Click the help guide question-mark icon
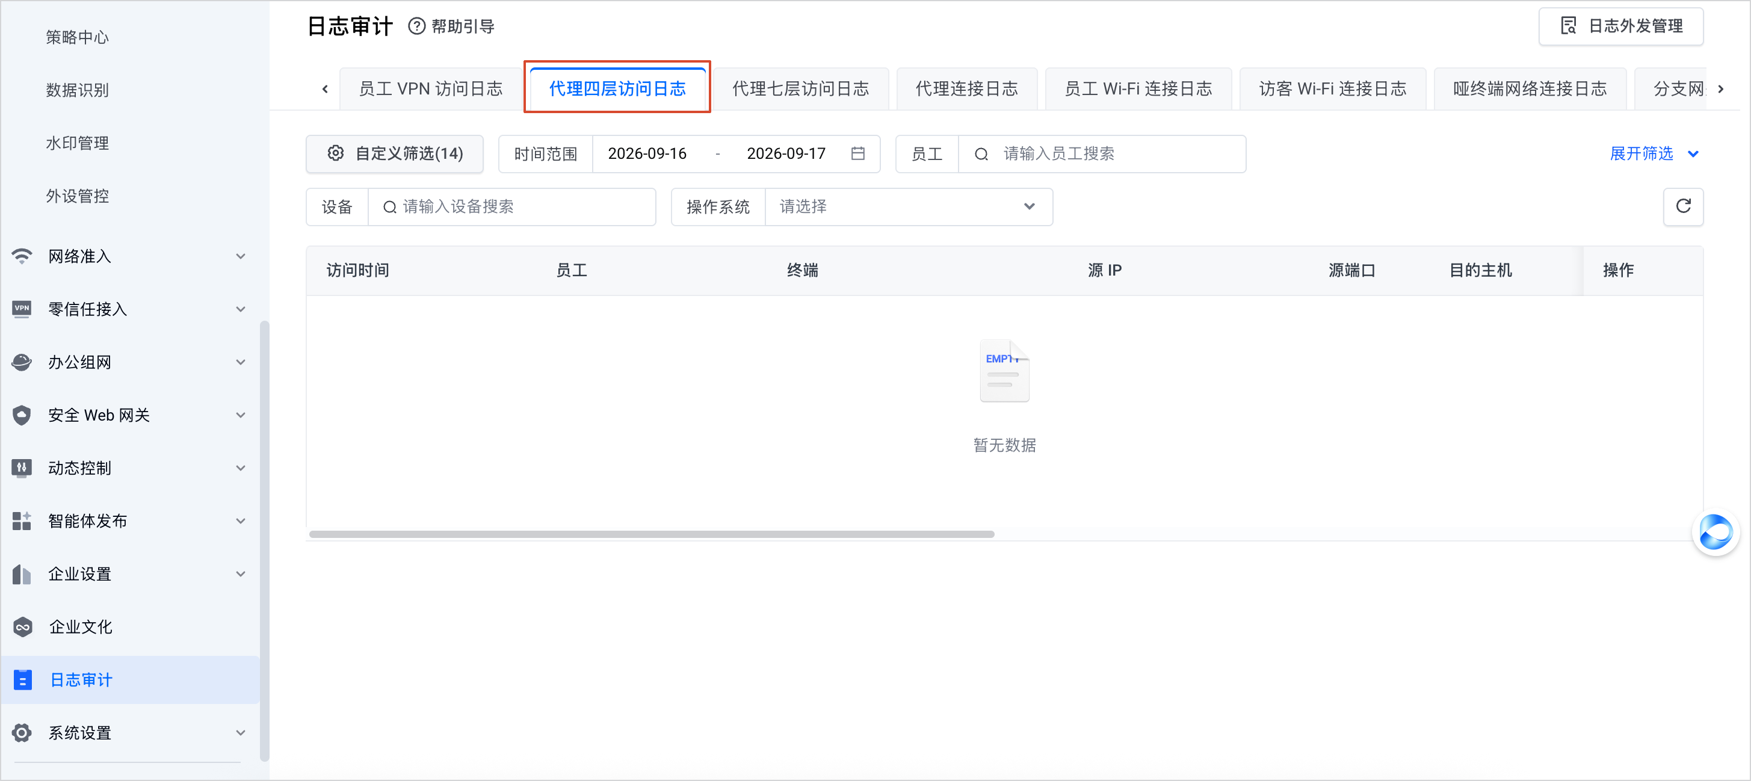Screen dimensions: 1751x781 point(416,26)
